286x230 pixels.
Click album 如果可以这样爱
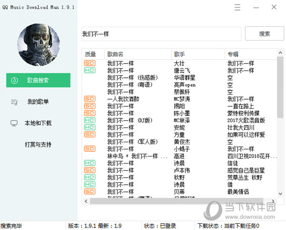click(246, 135)
